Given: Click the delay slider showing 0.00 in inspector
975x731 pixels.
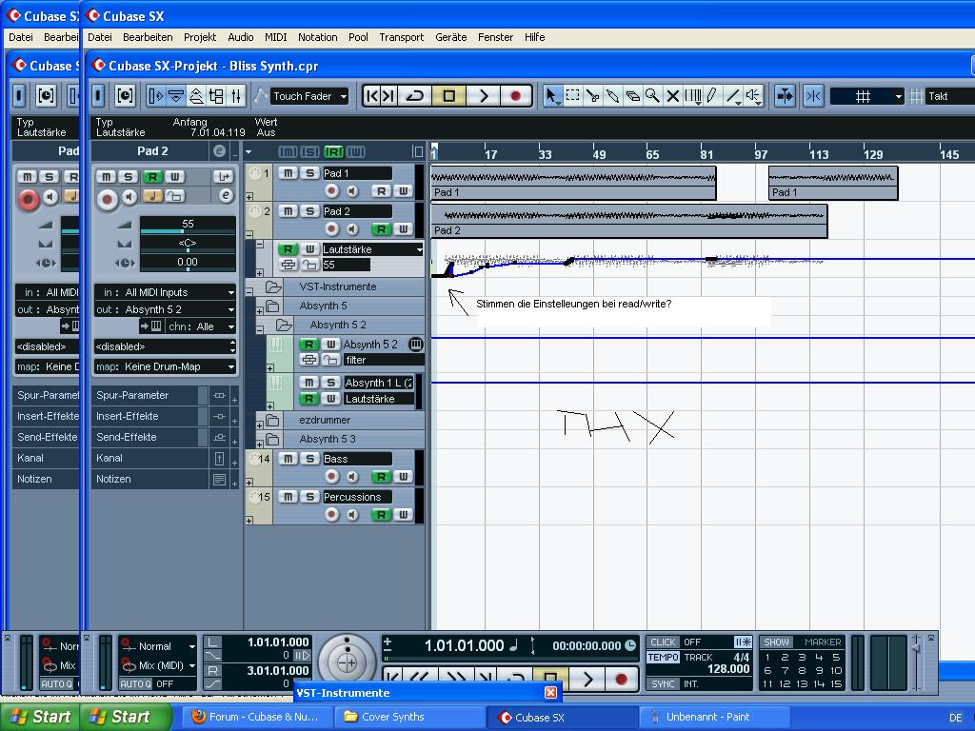Looking at the screenshot, I should [188, 263].
